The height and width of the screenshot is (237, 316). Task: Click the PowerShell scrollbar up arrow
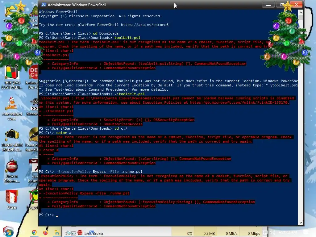tap(301, 12)
